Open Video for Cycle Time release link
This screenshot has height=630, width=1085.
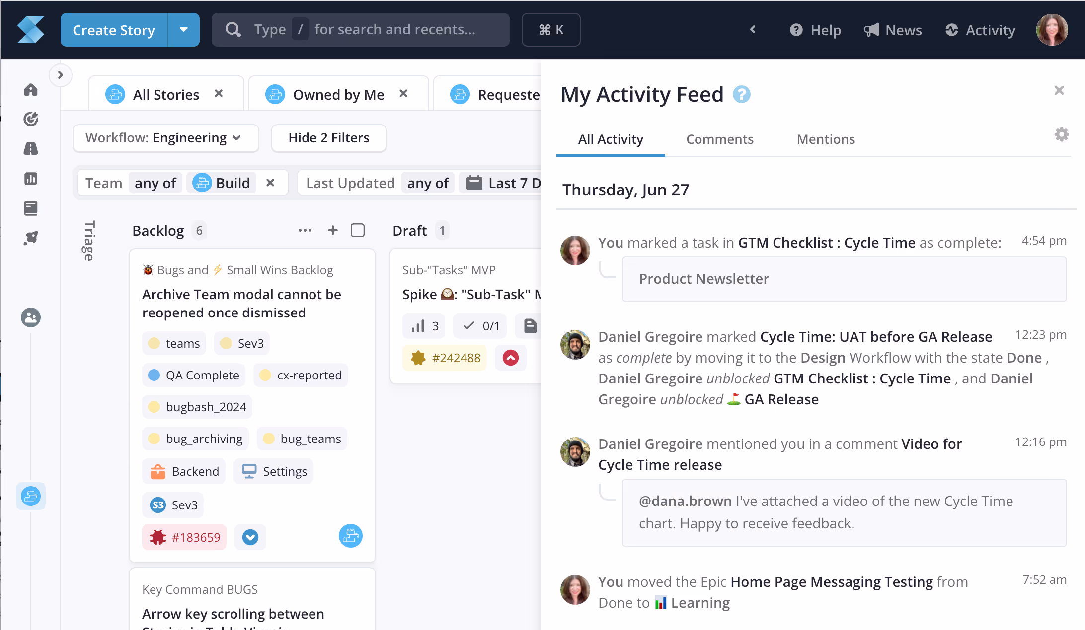[x=780, y=454]
